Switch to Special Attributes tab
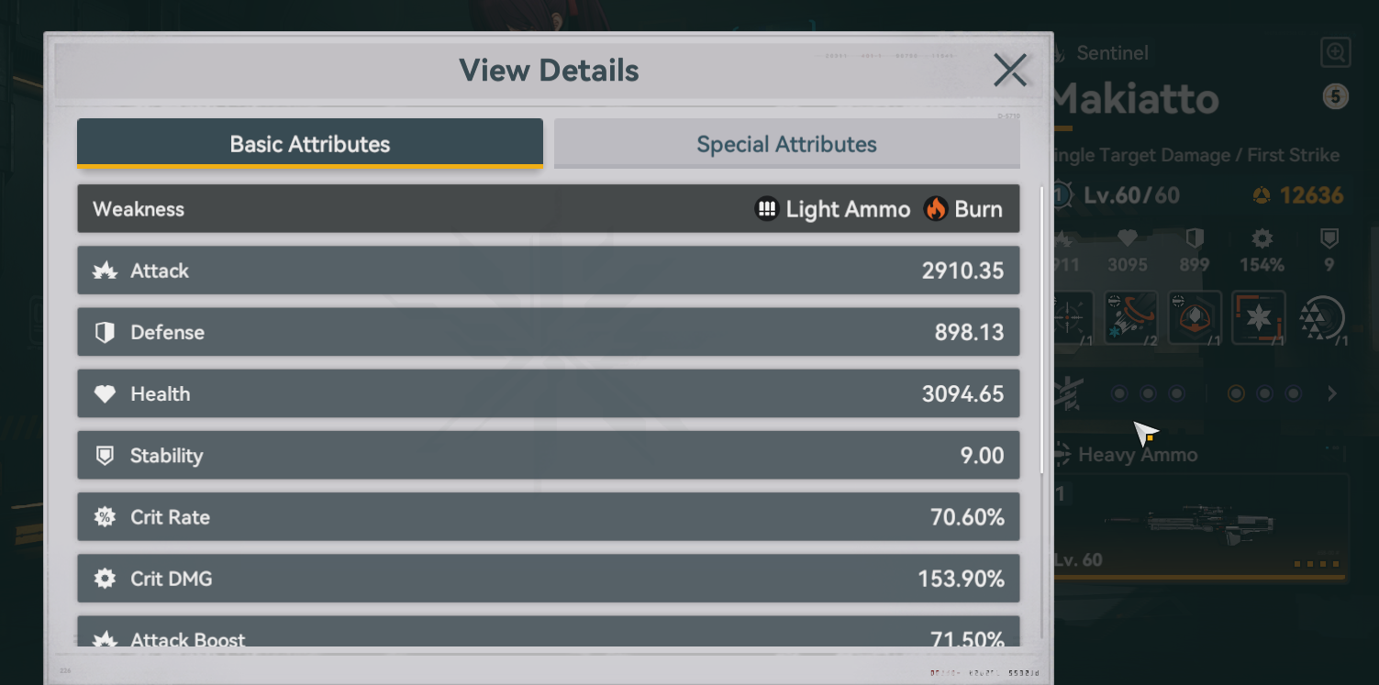This screenshot has height=685, width=1379. point(786,144)
